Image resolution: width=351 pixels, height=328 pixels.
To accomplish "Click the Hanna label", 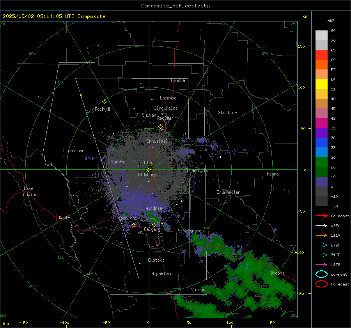I will tap(273, 174).
